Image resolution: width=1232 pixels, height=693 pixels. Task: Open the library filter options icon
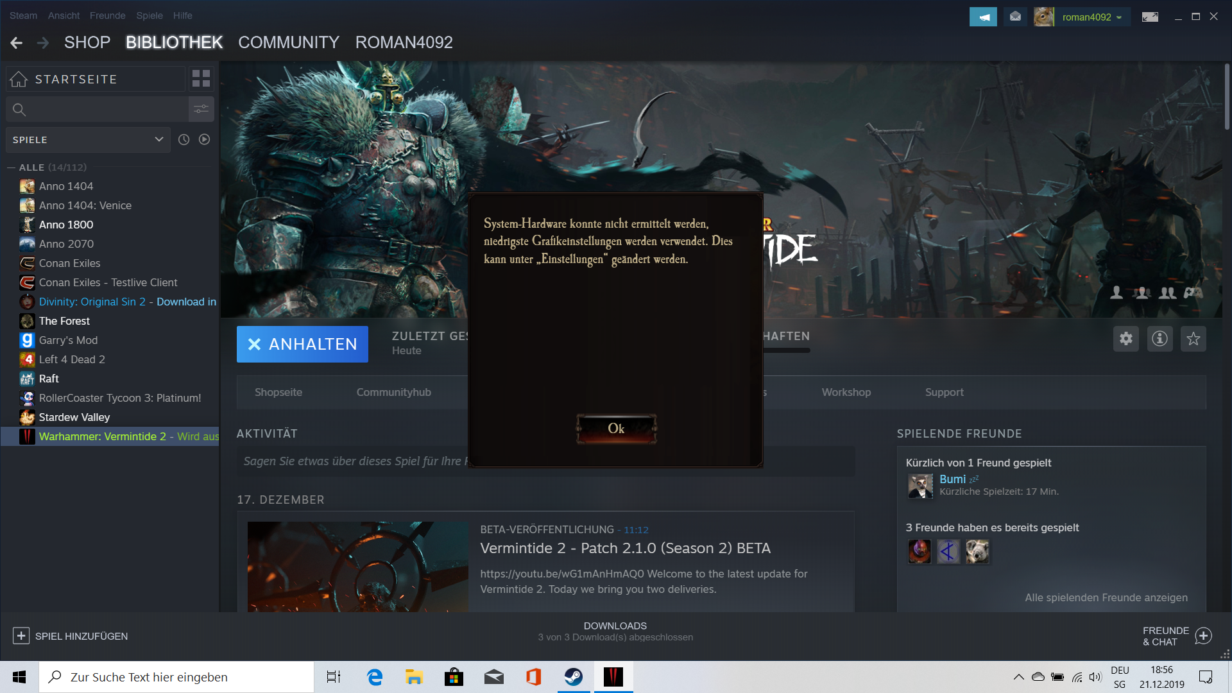[x=201, y=109]
